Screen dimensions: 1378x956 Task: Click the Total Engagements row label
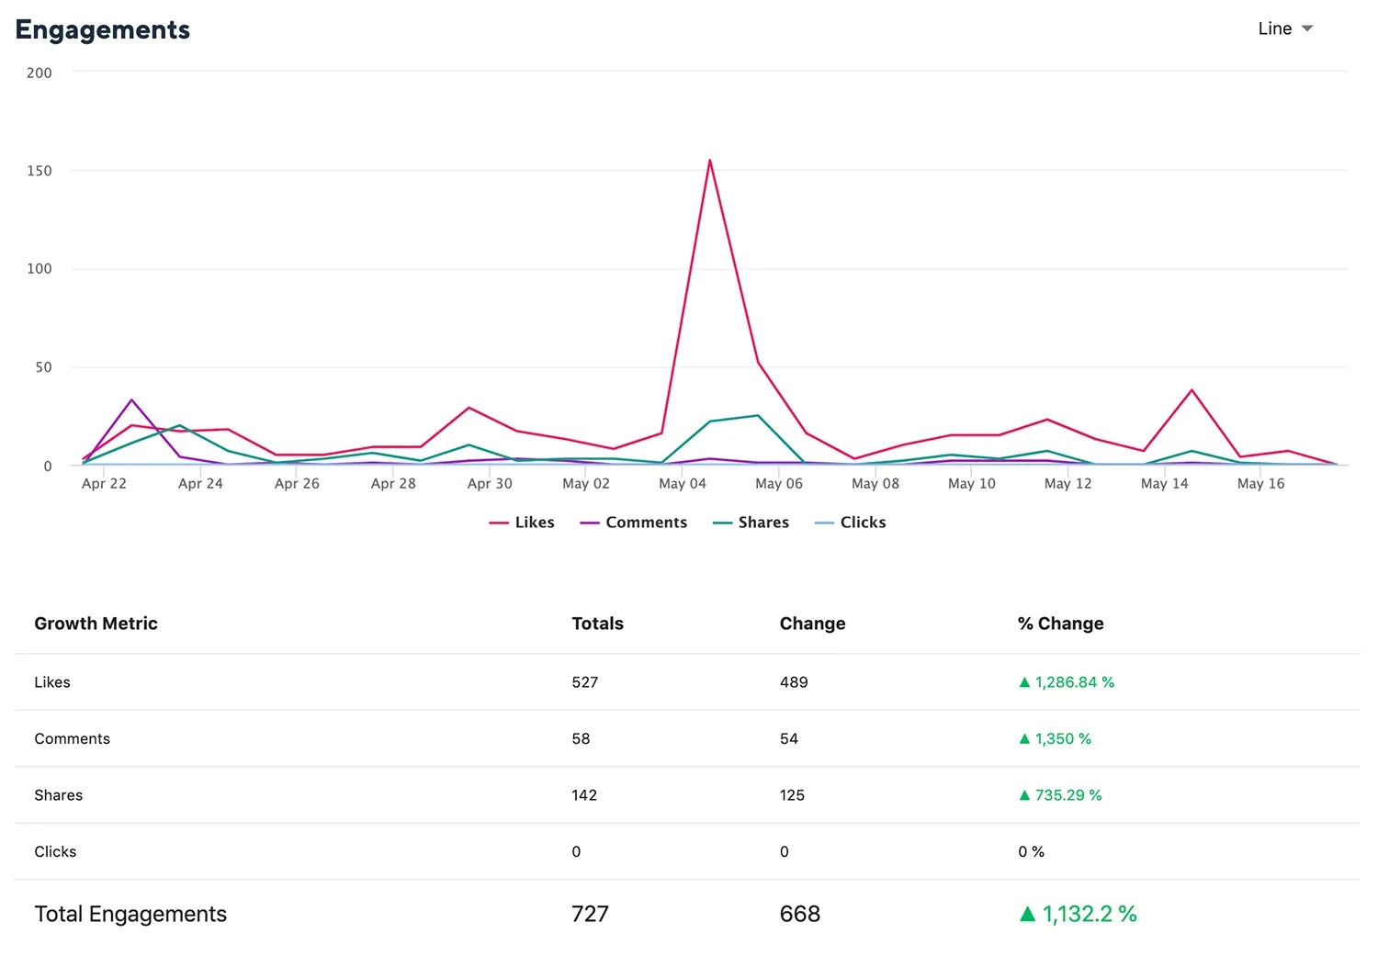coord(130,914)
